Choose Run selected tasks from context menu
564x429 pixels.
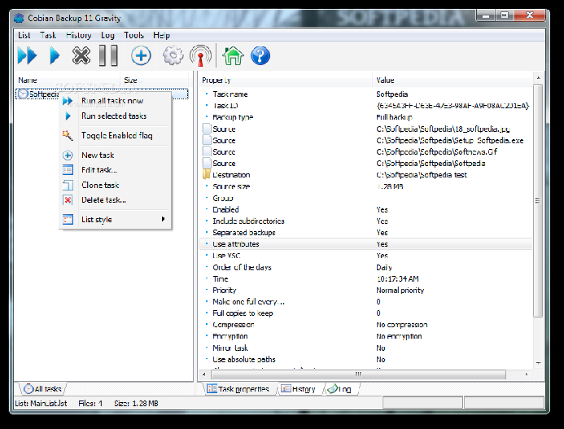pyautogui.click(x=116, y=116)
